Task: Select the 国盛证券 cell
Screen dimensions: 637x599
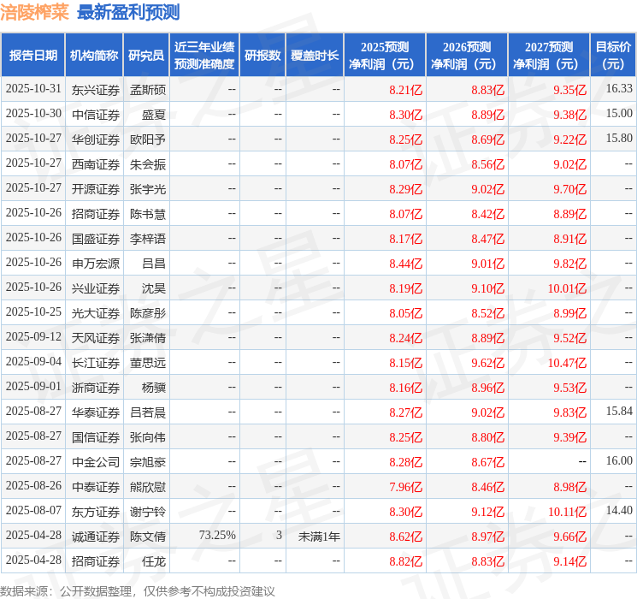Action: [96, 239]
